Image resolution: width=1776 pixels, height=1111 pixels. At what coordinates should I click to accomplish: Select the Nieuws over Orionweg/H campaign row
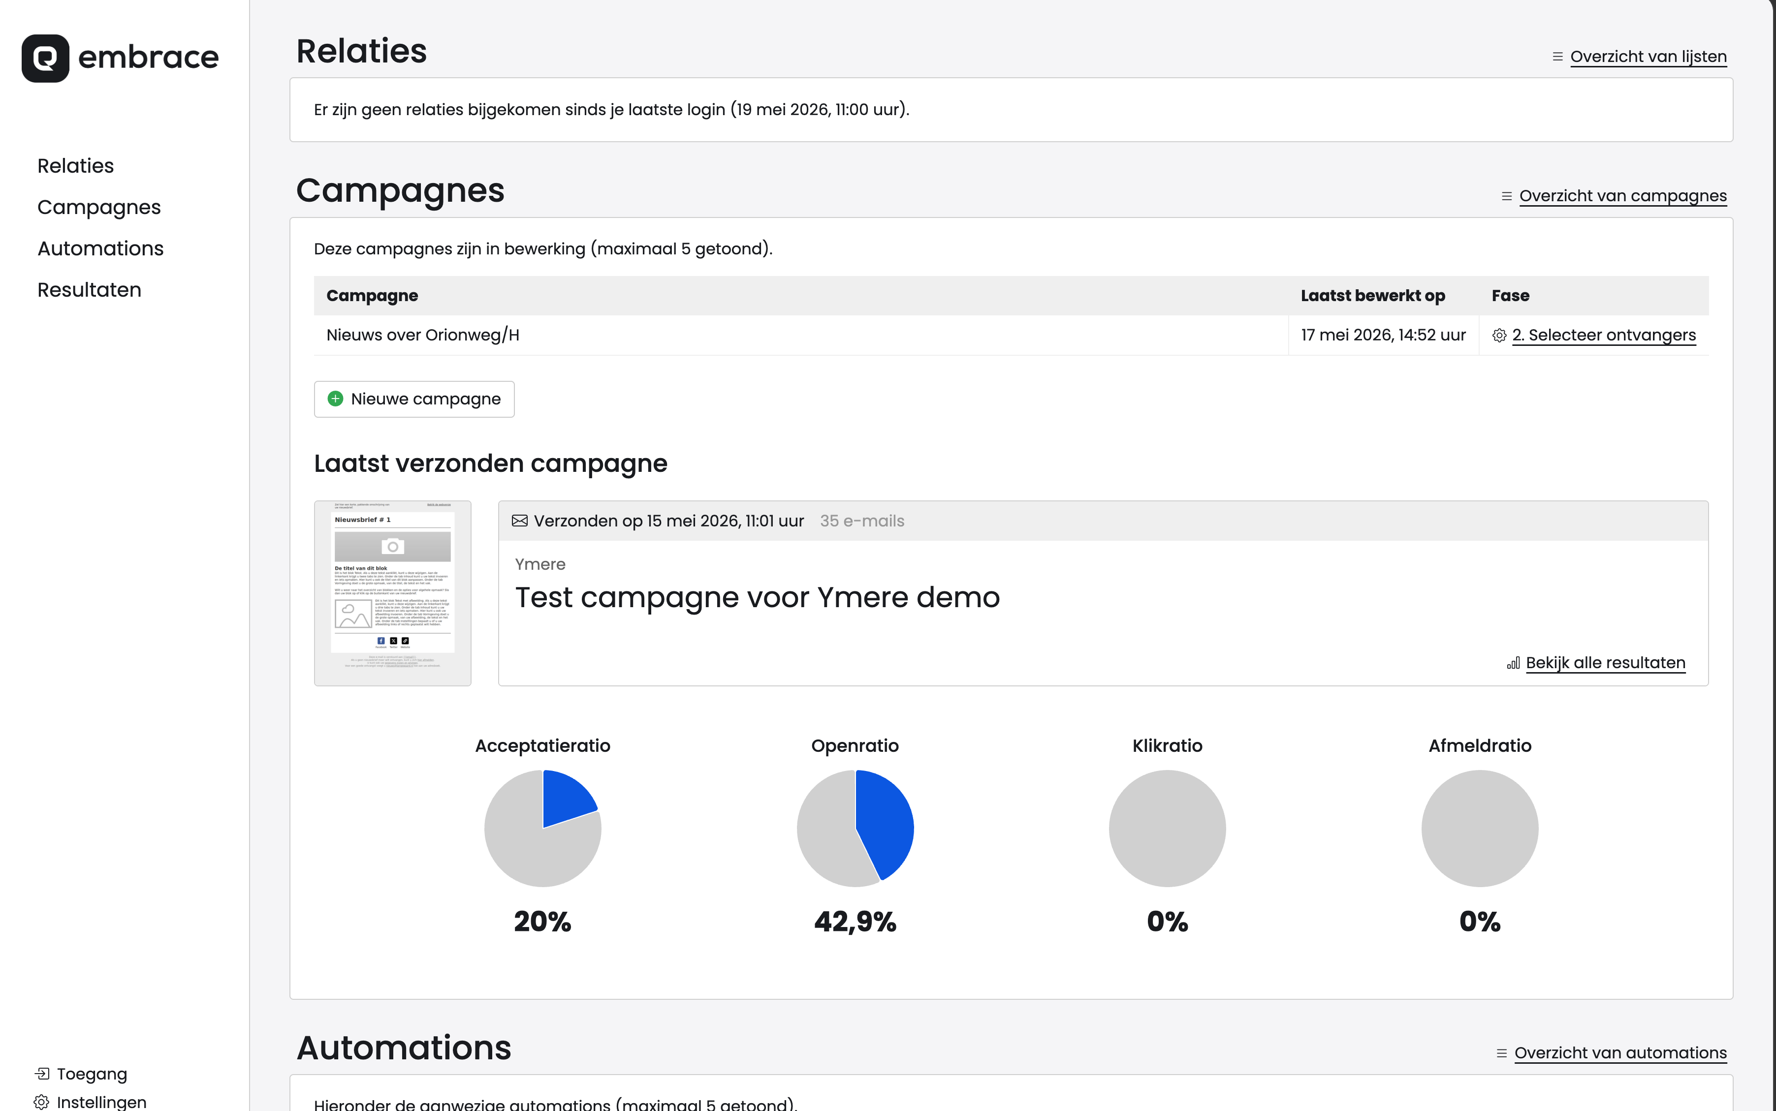tap(1012, 335)
